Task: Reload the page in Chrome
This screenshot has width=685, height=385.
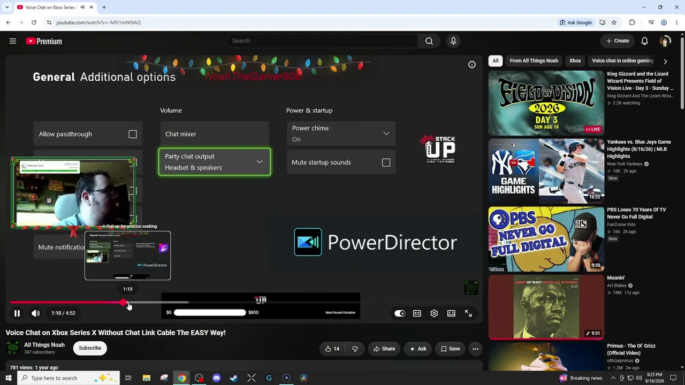Action: (x=34, y=22)
